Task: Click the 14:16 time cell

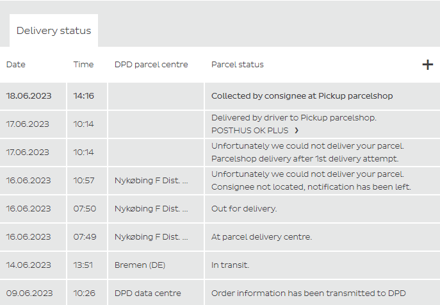Action: 84,96
